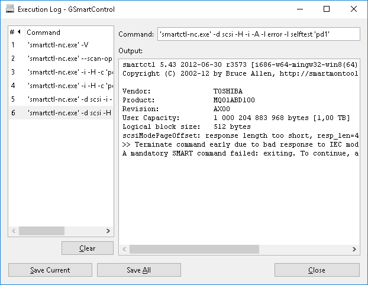Click the 'Product: MQ01ABD100' output line

(x=189, y=100)
